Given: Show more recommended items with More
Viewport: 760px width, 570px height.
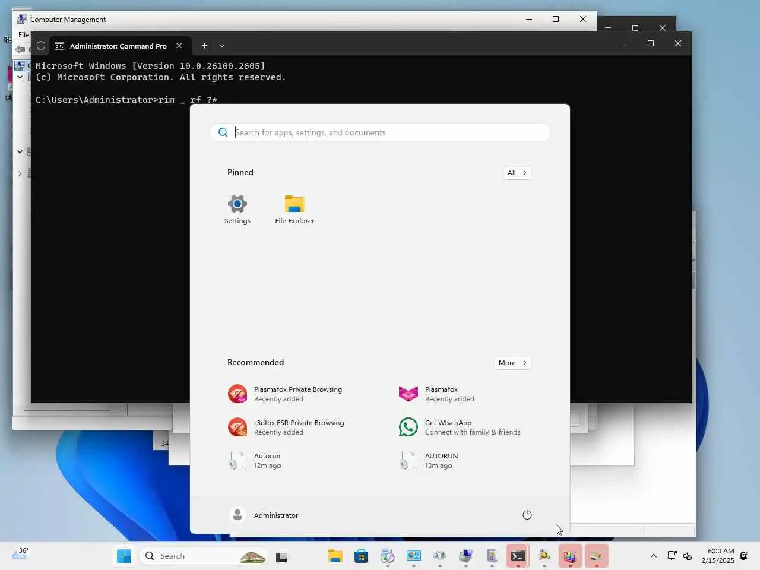Looking at the screenshot, I should (x=512, y=363).
